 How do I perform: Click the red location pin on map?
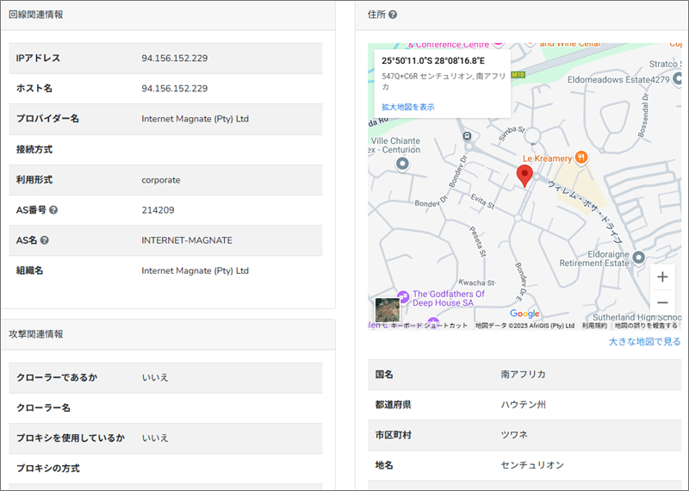point(525,176)
